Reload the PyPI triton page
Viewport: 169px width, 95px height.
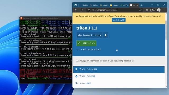tap(82, 10)
